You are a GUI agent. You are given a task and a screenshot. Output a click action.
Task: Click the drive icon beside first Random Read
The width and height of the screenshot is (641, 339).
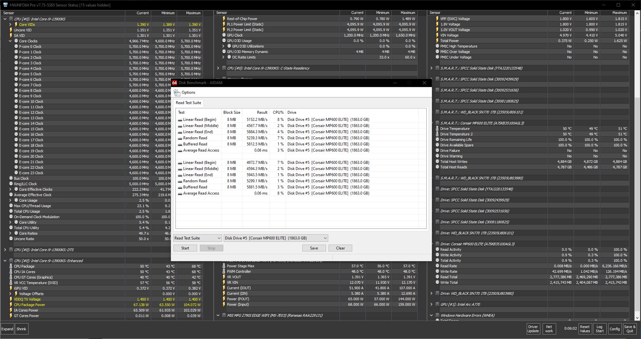coord(180,138)
